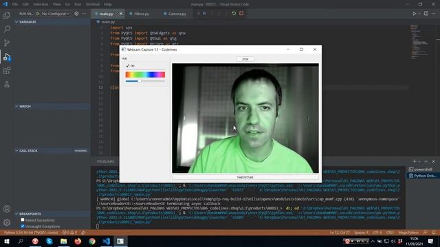Open the Extensions view

[x=7, y=71]
